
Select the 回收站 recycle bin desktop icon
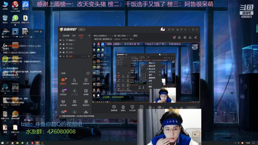pos(5,19)
